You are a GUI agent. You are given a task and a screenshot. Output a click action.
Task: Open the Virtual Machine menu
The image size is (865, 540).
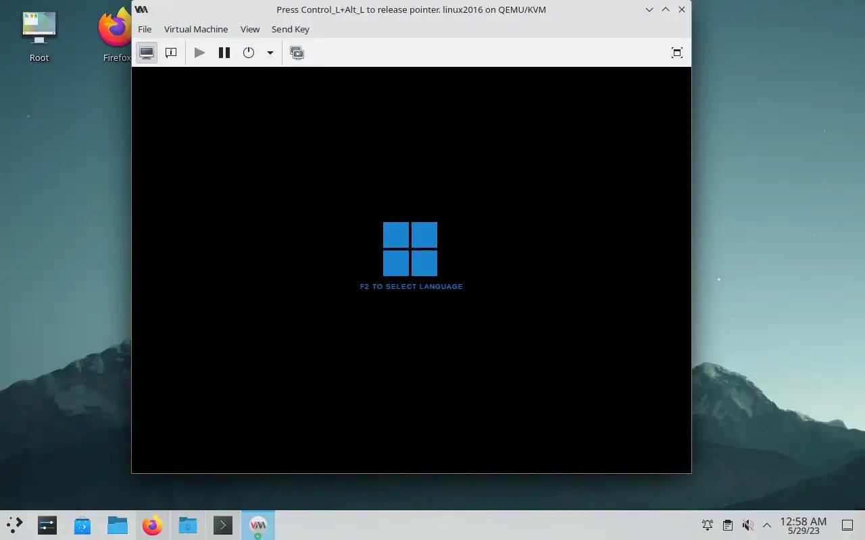click(x=196, y=29)
